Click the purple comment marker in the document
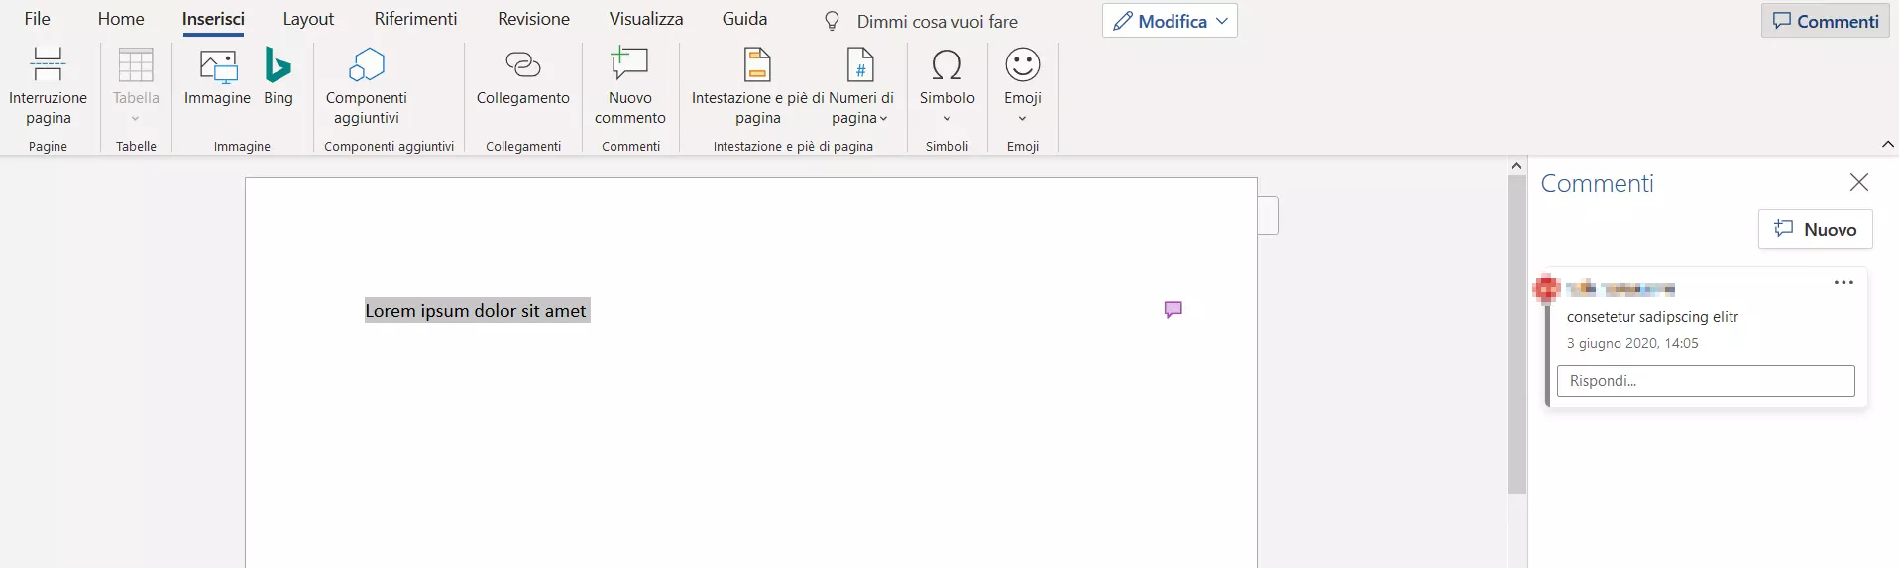The height and width of the screenshot is (568, 1899). (x=1173, y=310)
